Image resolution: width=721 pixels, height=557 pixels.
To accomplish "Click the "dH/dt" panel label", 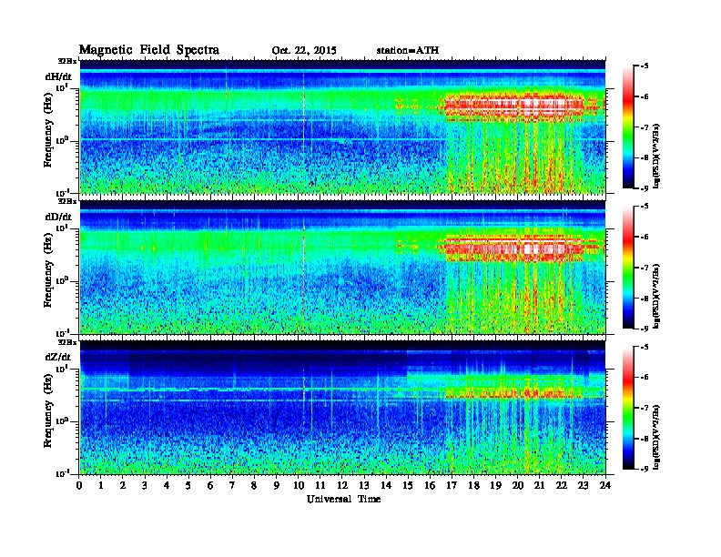I will click(x=58, y=76).
